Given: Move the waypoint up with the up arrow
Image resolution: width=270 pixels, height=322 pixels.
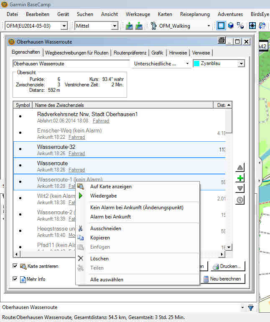Looking at the screenshot, I should click(x=240, y=168).
